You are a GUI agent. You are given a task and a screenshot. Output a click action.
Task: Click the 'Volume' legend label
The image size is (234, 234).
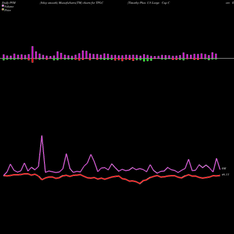[9, 7]
